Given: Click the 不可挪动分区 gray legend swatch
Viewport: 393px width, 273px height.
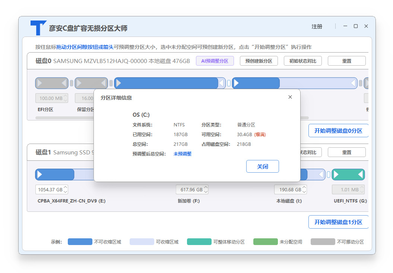Looking at the screenshot, I should [323, 242].
